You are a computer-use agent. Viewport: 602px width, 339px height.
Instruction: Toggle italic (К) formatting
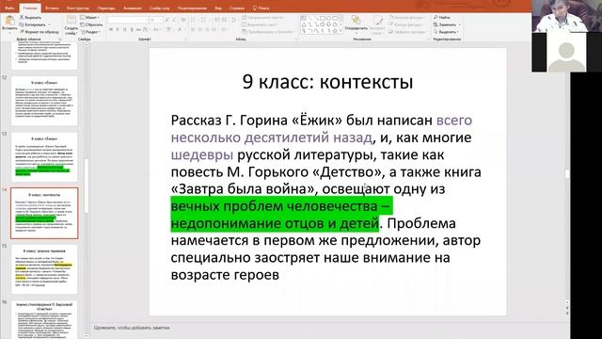118,29
